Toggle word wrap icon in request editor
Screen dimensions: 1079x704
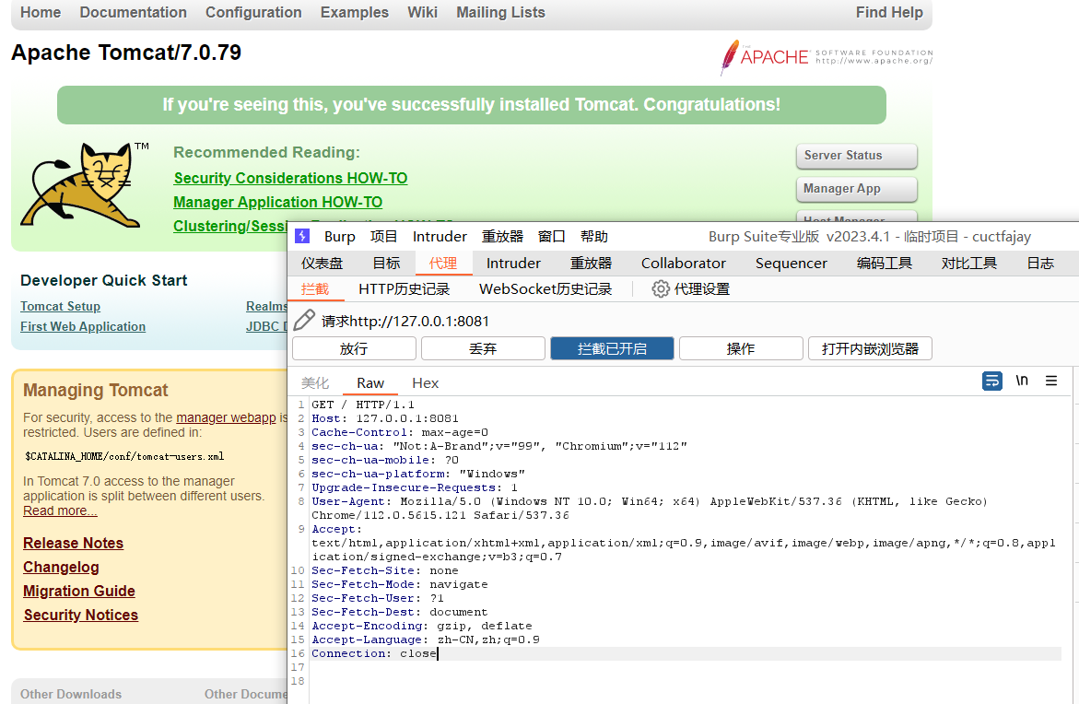[992, 381]
